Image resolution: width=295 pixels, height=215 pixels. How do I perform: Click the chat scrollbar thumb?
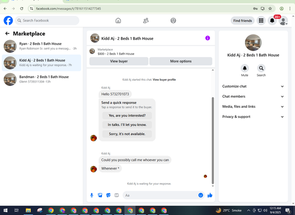click(212, 140)
